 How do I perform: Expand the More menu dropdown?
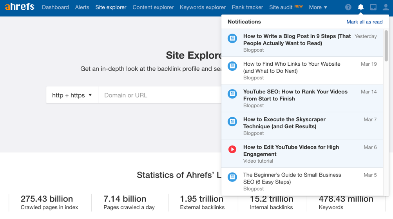click(318, 7)
